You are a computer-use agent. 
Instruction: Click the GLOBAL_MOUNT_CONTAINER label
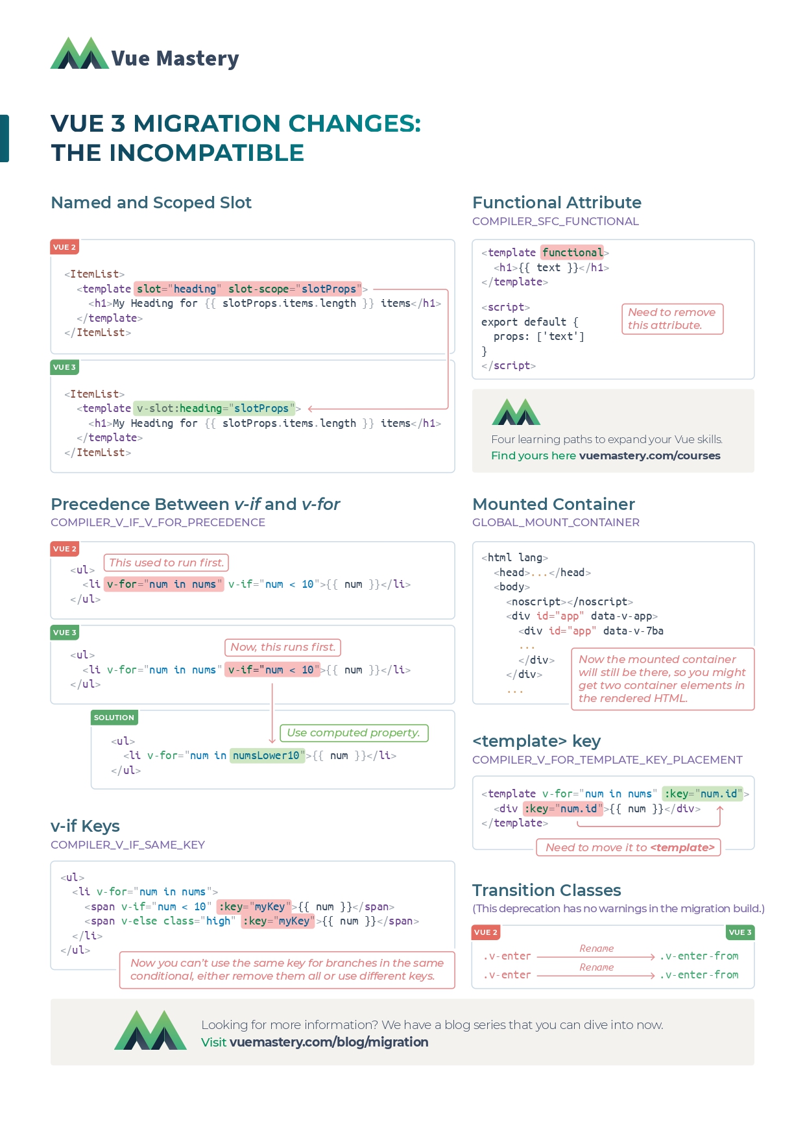coord(556,522)
